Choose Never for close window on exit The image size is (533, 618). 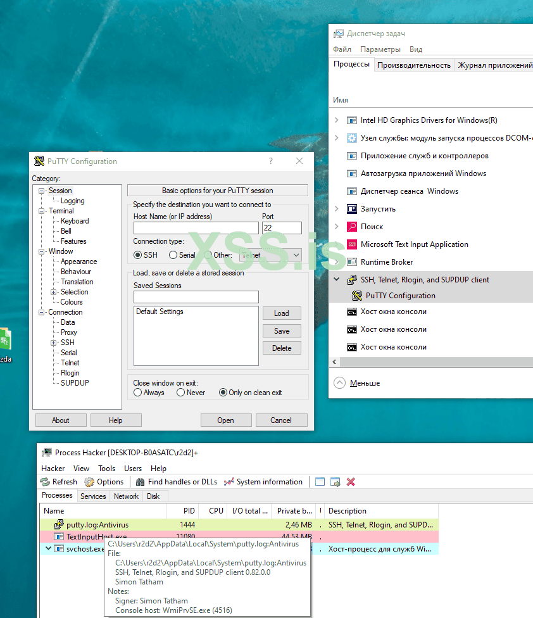tap(181, 393)
